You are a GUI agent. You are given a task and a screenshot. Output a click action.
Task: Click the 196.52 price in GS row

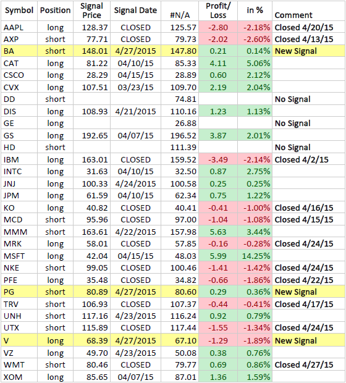tap(180, 135)
